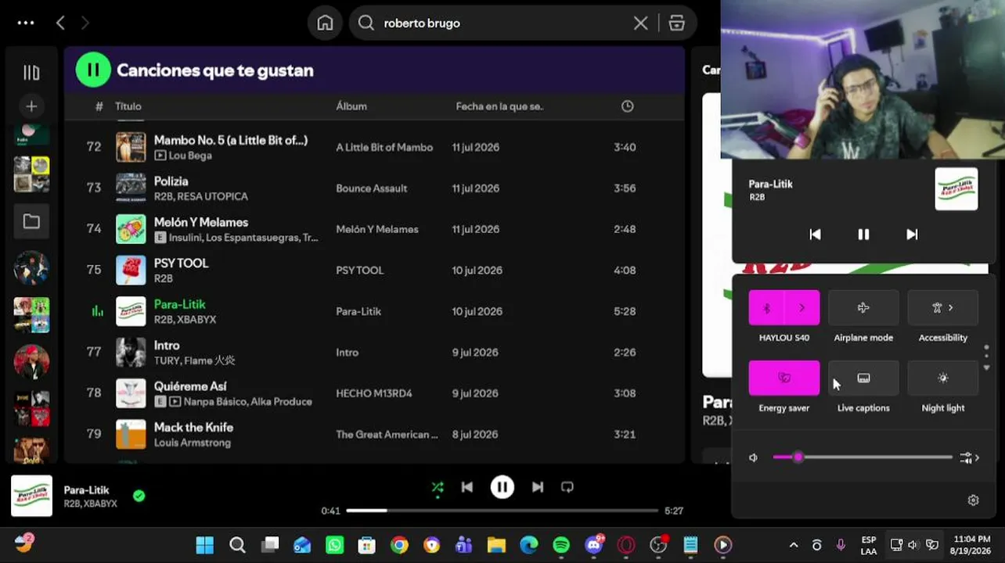
Task: Show hidden system tray icons
Action: (794, 545)
